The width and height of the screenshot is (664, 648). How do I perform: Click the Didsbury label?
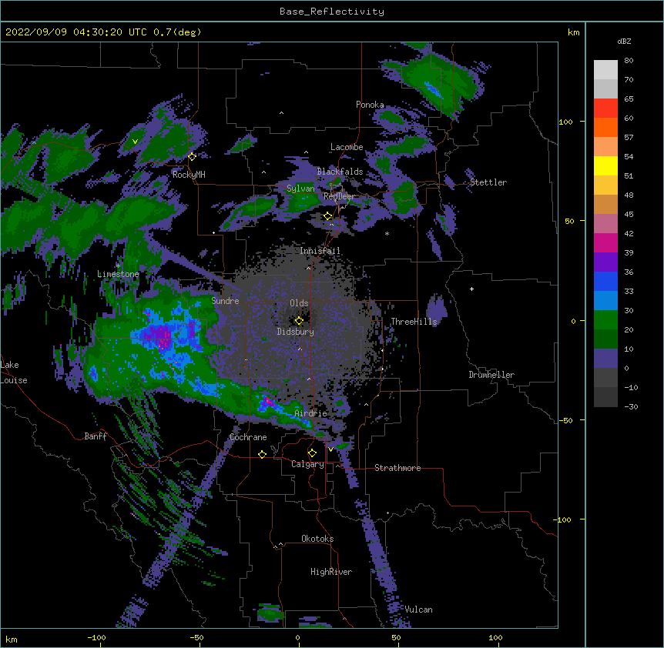[296, 332]
